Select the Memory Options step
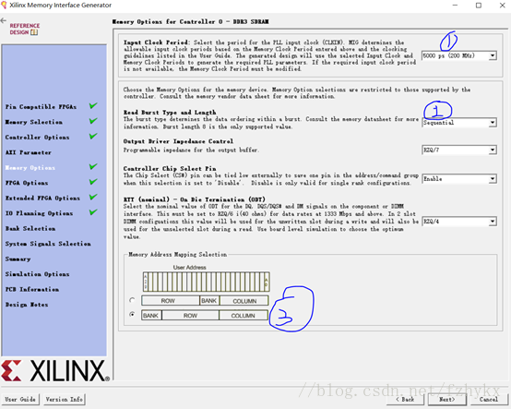Image resolution: width=511 pixels, height=409 pixels. point(30,168)
